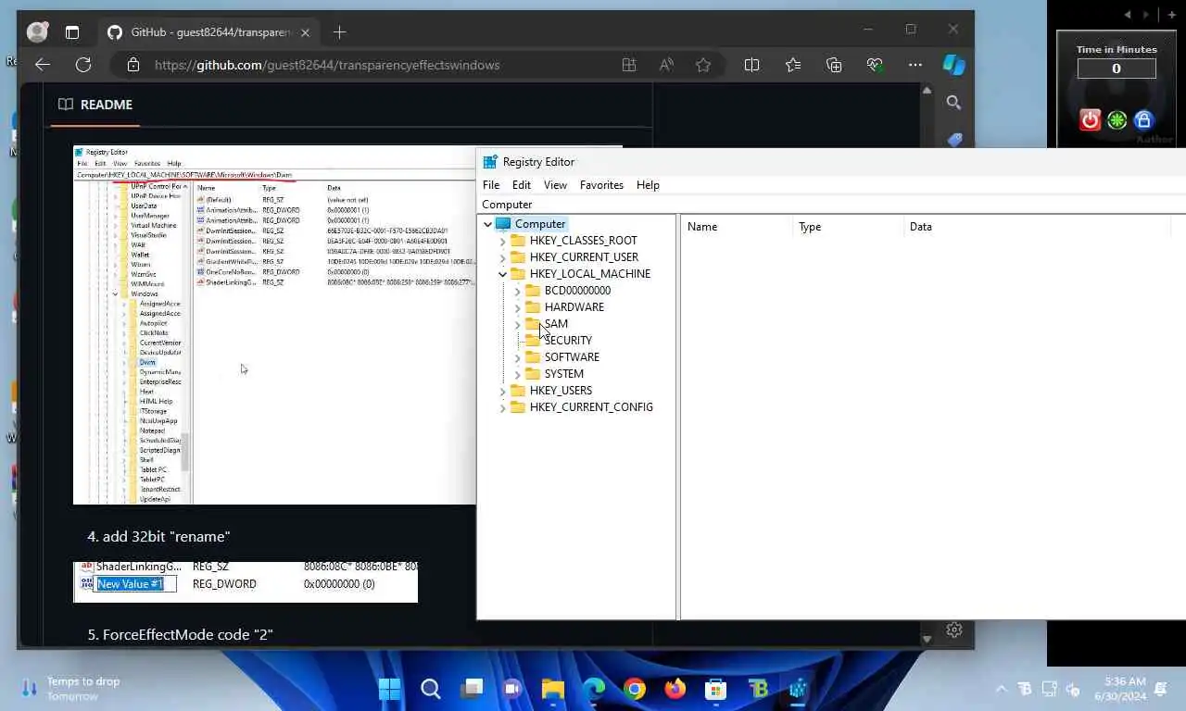This screenshot has height=711, width=1186.
Task: Click red shutdown icon in timer widget
Action: 1091,119
